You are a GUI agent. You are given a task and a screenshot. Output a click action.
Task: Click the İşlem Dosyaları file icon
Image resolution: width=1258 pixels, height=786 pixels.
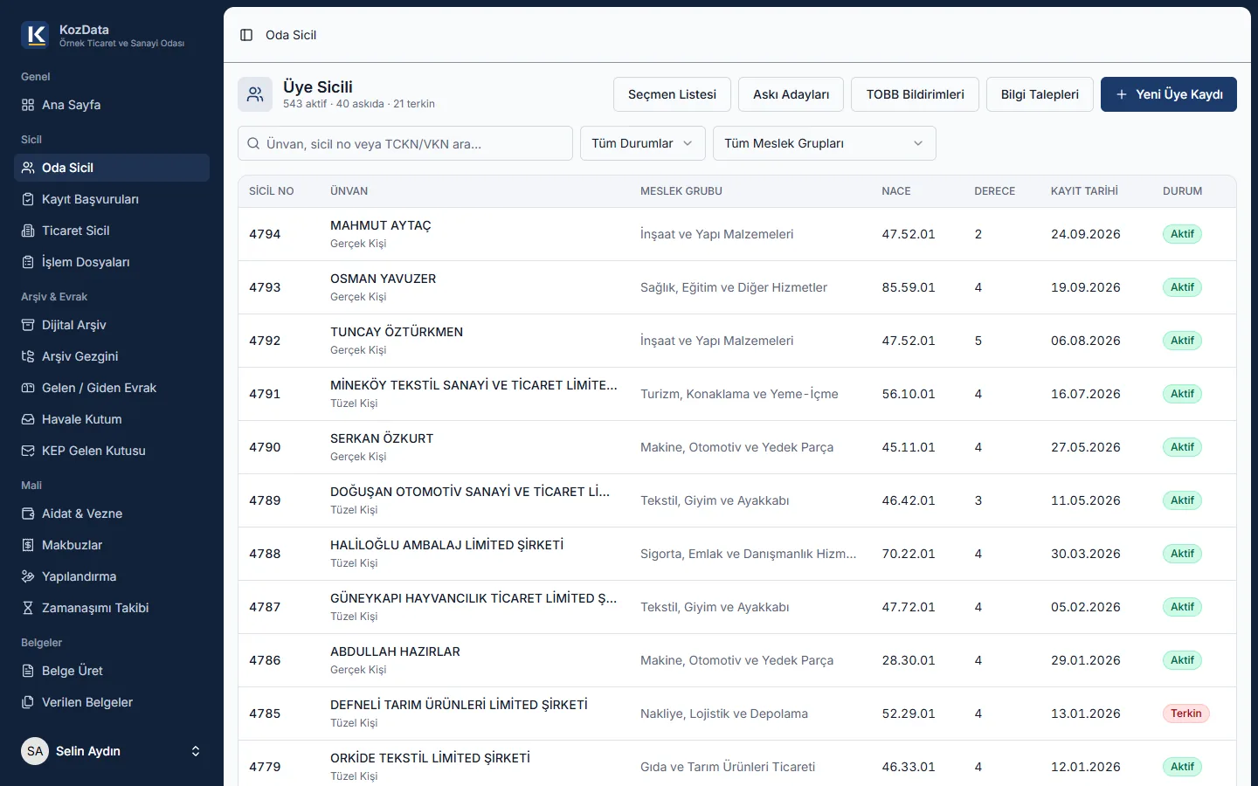click(x=28, y=262)
